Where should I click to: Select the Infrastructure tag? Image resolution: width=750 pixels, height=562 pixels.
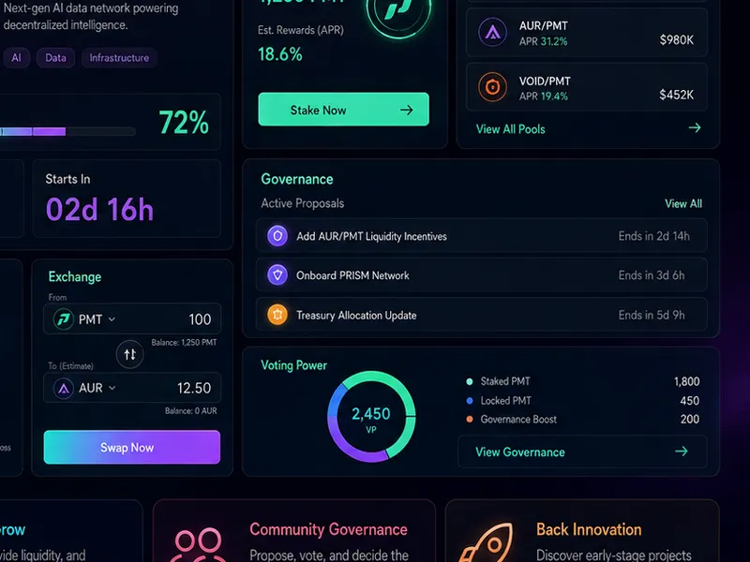click(x=119, y=58)
